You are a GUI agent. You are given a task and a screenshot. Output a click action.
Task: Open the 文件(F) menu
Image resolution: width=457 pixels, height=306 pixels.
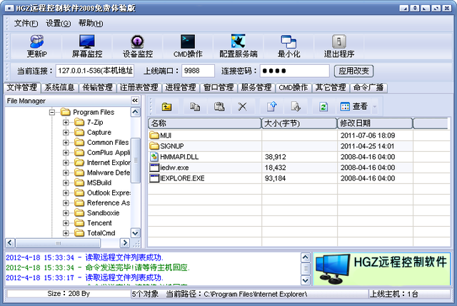coord(26,23)
